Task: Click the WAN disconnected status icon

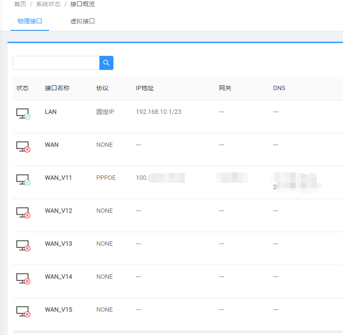Action: click(x=23, y=147)
